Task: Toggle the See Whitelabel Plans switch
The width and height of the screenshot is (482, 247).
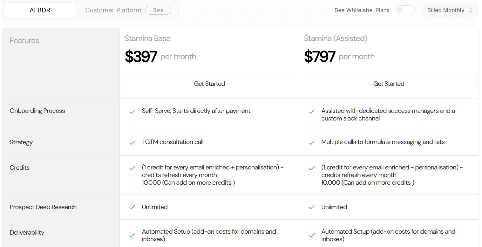Action: [405, 10]
